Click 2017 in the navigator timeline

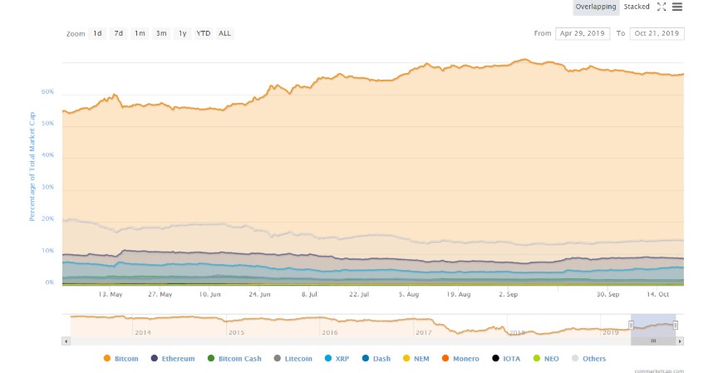point(423,332)
